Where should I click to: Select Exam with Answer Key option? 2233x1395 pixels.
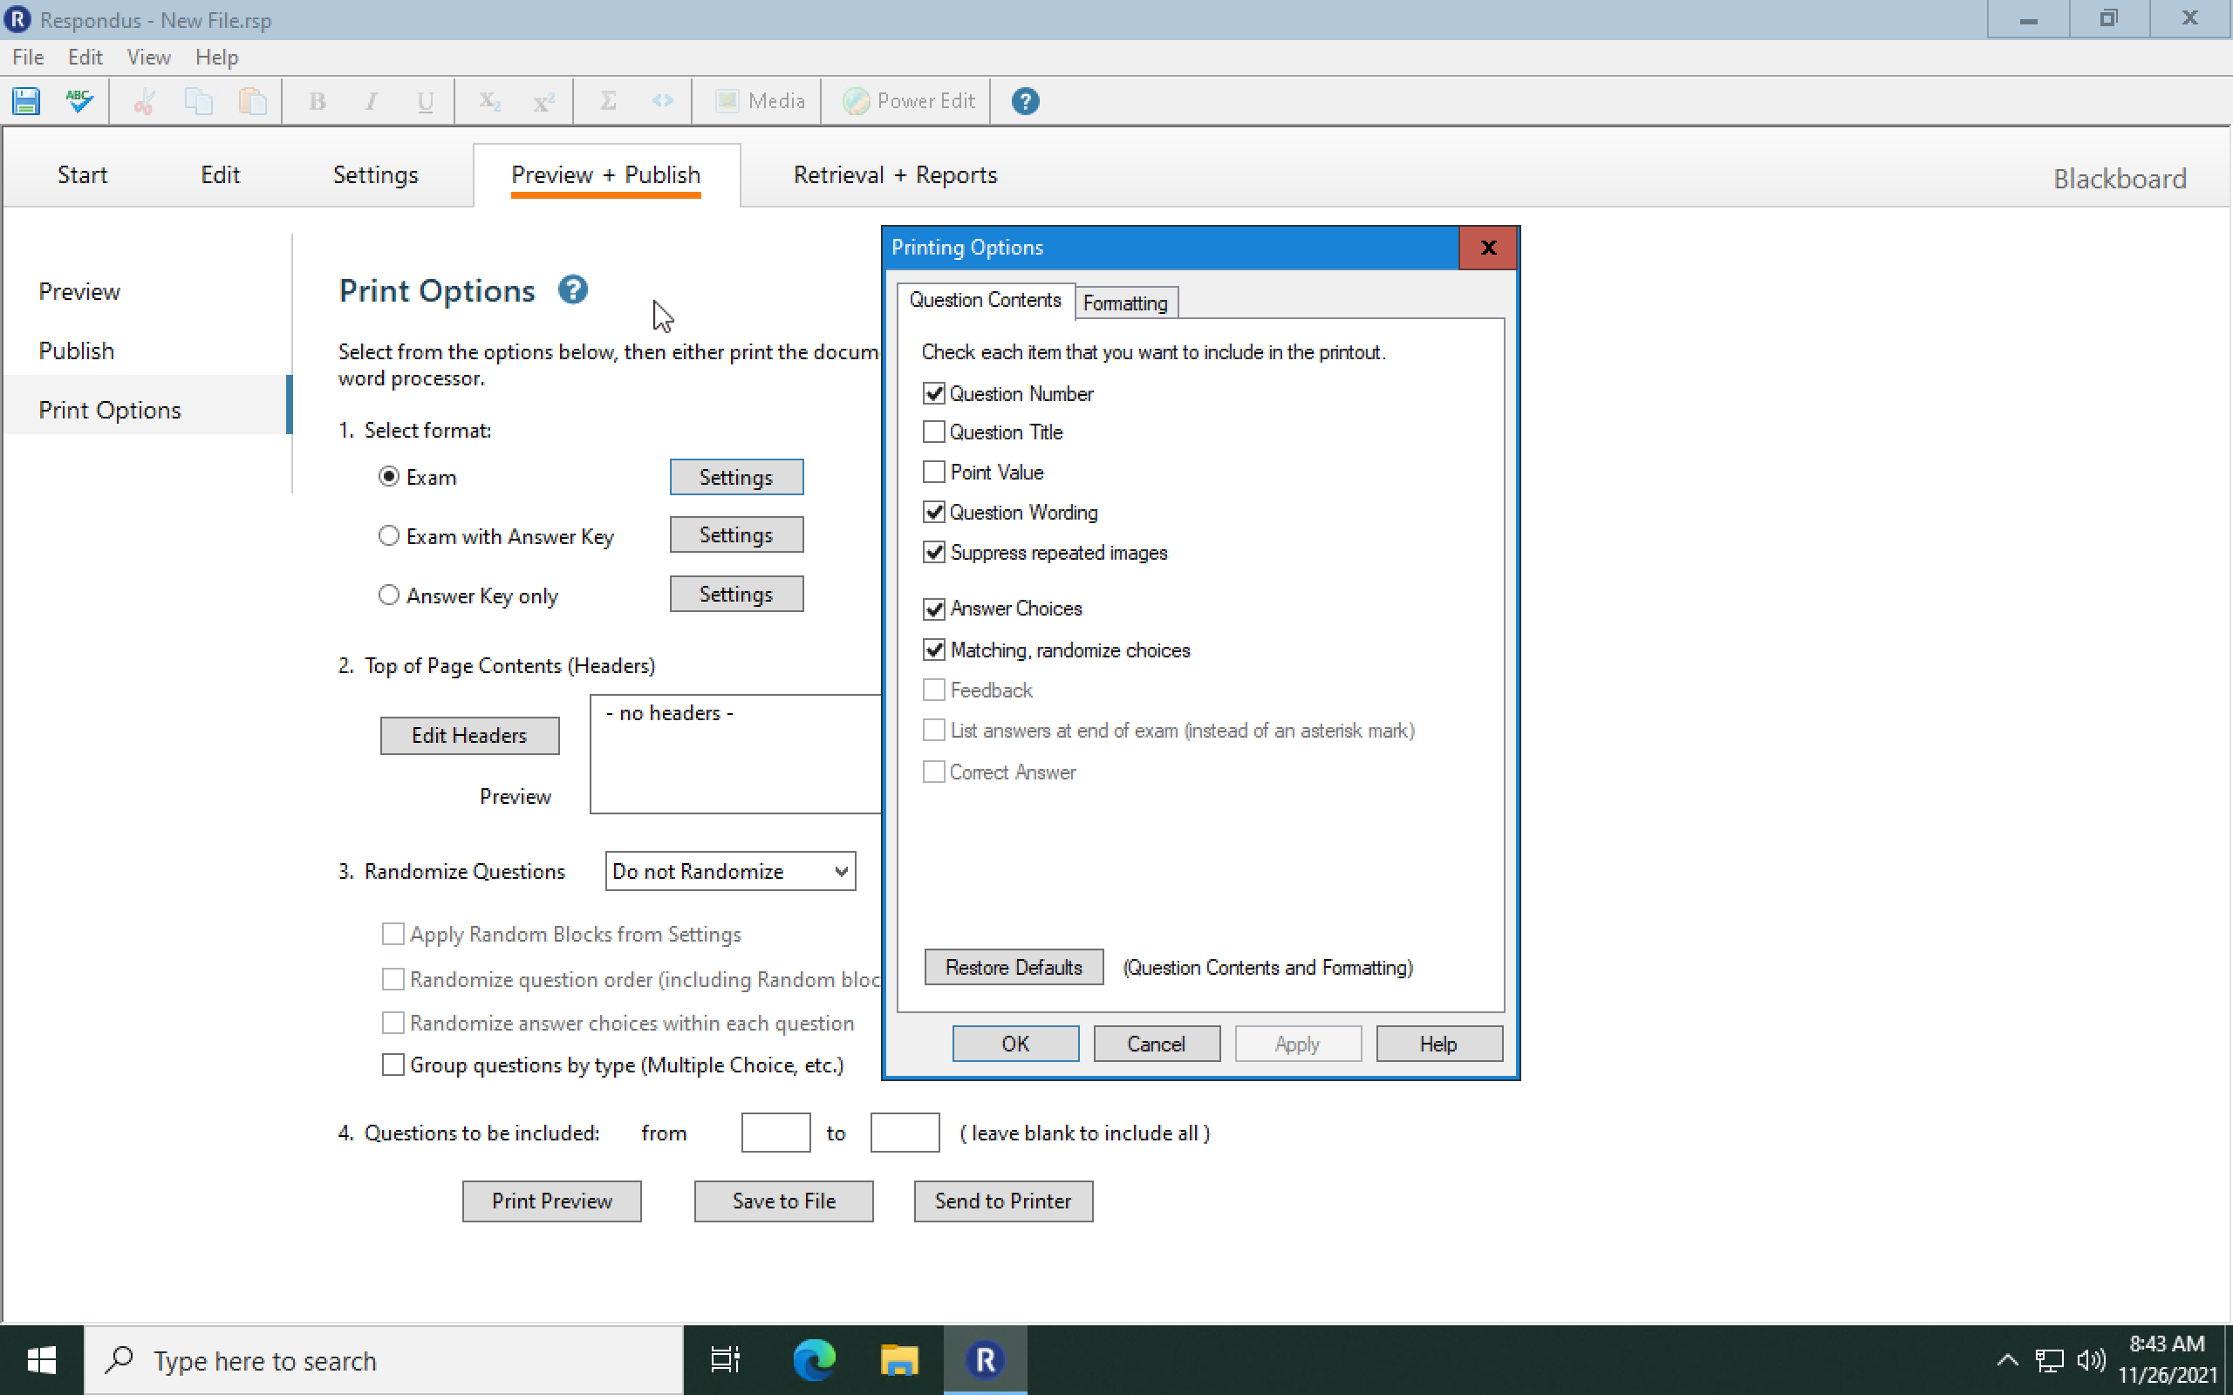(x=389, y=536)
